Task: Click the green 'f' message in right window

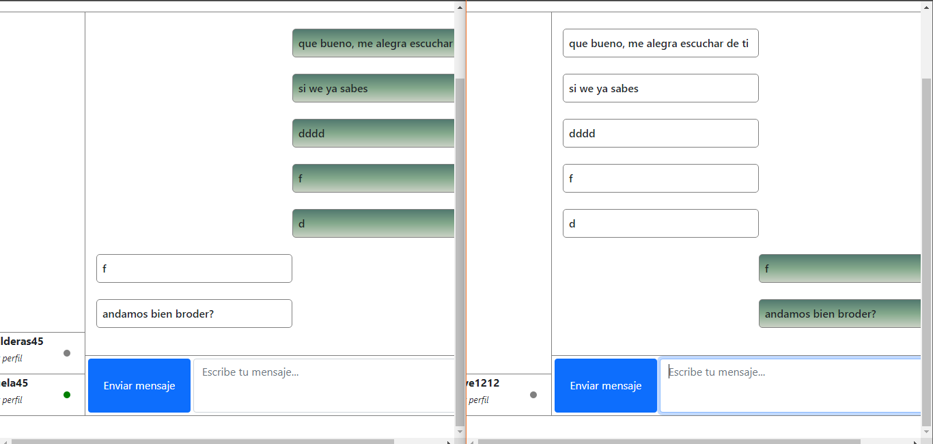Action: (x=840, y=268)
